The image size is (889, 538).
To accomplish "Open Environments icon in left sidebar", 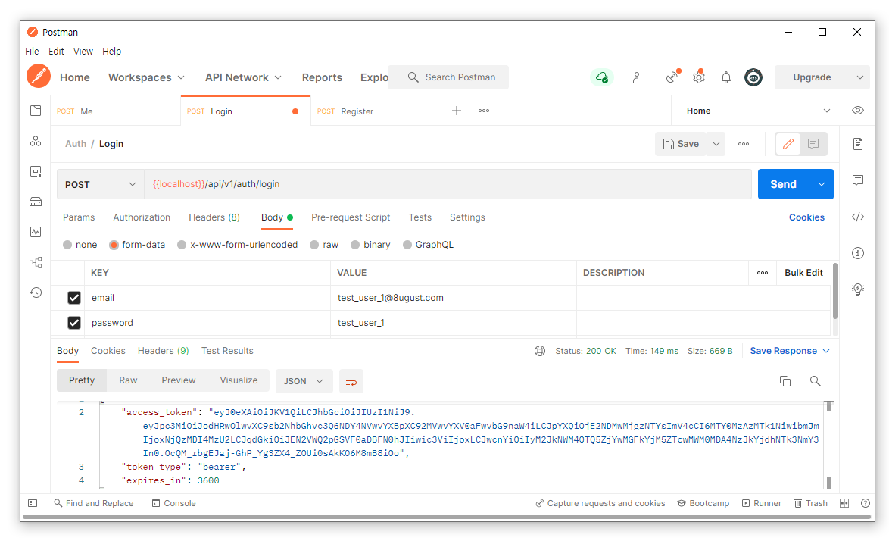I will click(x=36, y=171).
